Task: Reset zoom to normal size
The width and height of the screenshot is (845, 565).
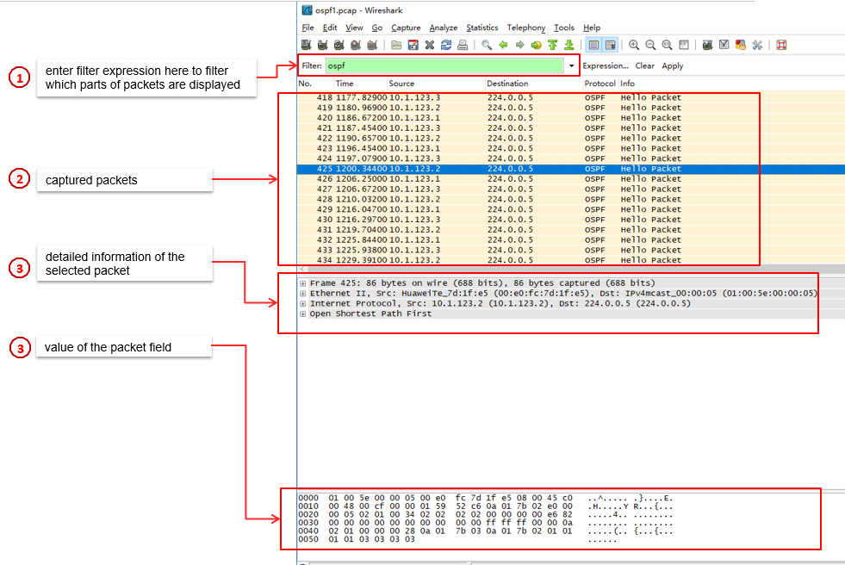Action: (x=668, y=46)
